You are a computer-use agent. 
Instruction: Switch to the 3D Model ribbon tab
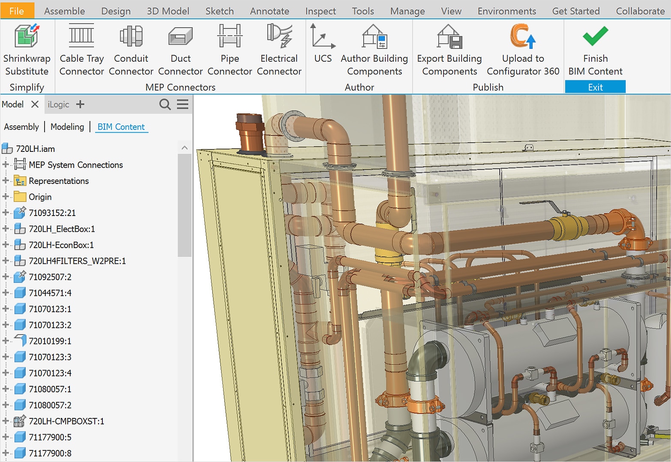click(168, 11)
